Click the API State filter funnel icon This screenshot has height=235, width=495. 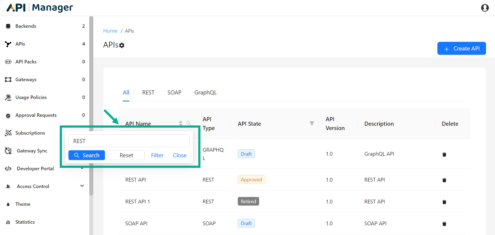(312, 123)
